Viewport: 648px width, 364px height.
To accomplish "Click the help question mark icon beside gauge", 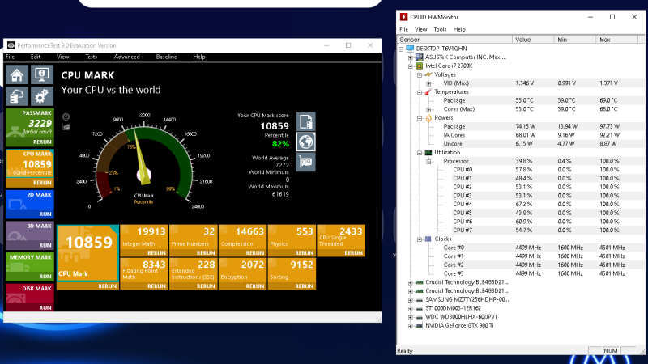I will [66, 116].
